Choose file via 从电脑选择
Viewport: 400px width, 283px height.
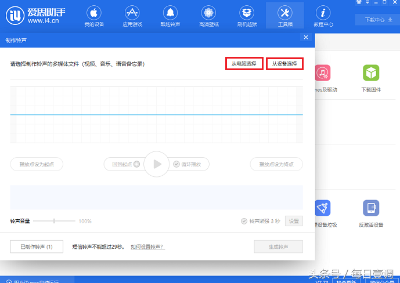pyautogui.click(x=244, y=64)
